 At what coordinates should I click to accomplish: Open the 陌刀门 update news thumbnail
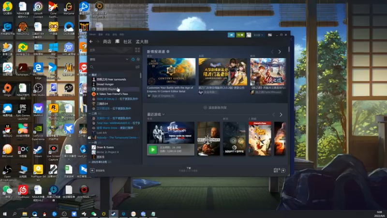pos(223,72)
